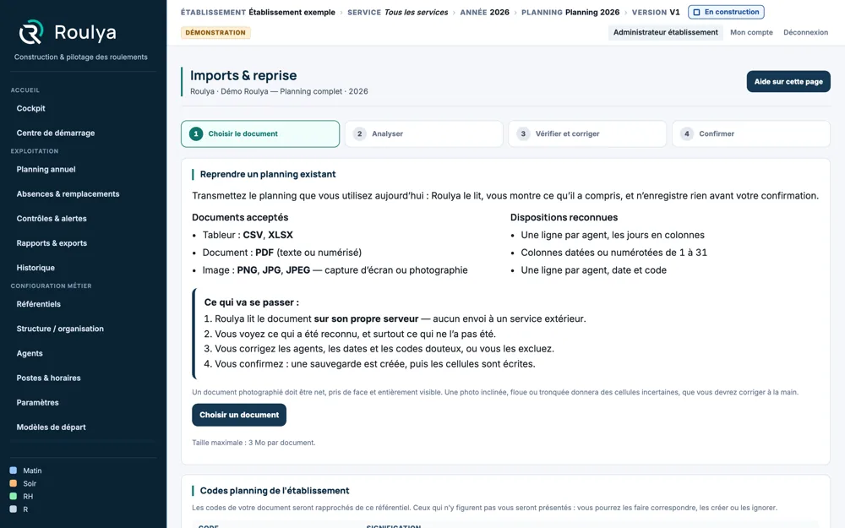Select Administrateur établissement role tab
The width and height of the screenshot is (845, 528).
[666, 32]
